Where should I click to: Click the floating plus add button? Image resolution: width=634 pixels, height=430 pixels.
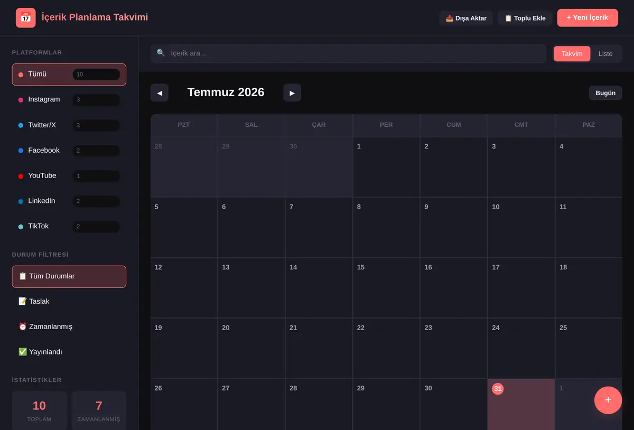point(608,400)
